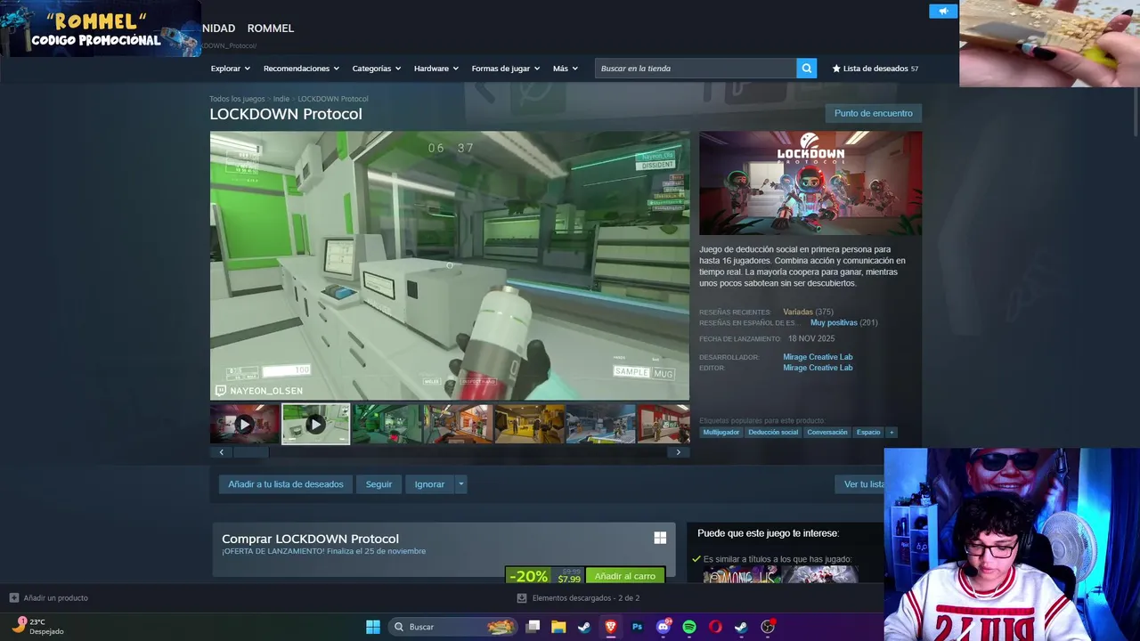Viewport: 1140px width, 641px height.
Task: Click the Windows taskbar Buscar search box
Action: pos(452,627)
